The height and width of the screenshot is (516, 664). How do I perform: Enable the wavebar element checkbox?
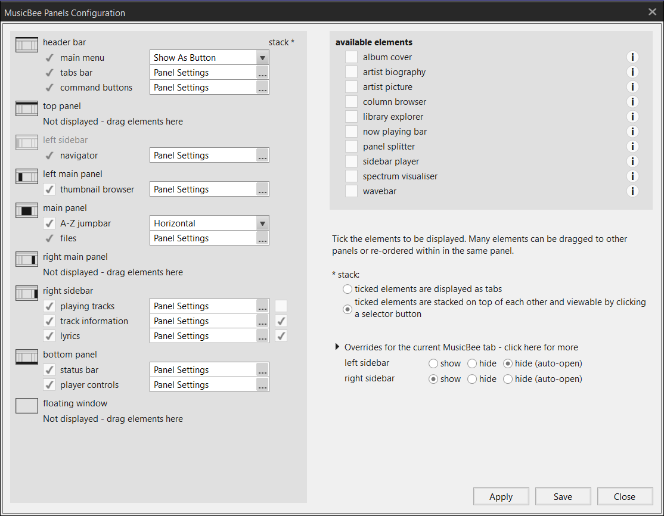tap(351, 191)
